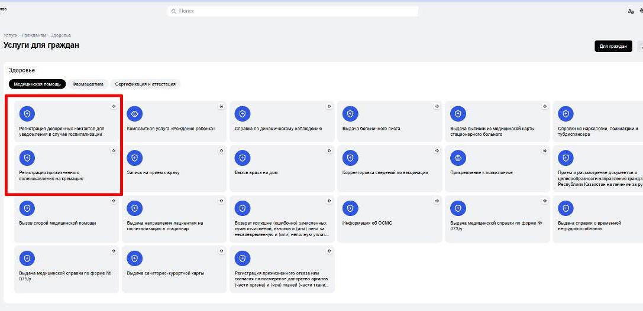Viewport: 643px width, 311px height.
Task: Click shield icon on Выдача направления пациентам card
Action: point(134,208)
